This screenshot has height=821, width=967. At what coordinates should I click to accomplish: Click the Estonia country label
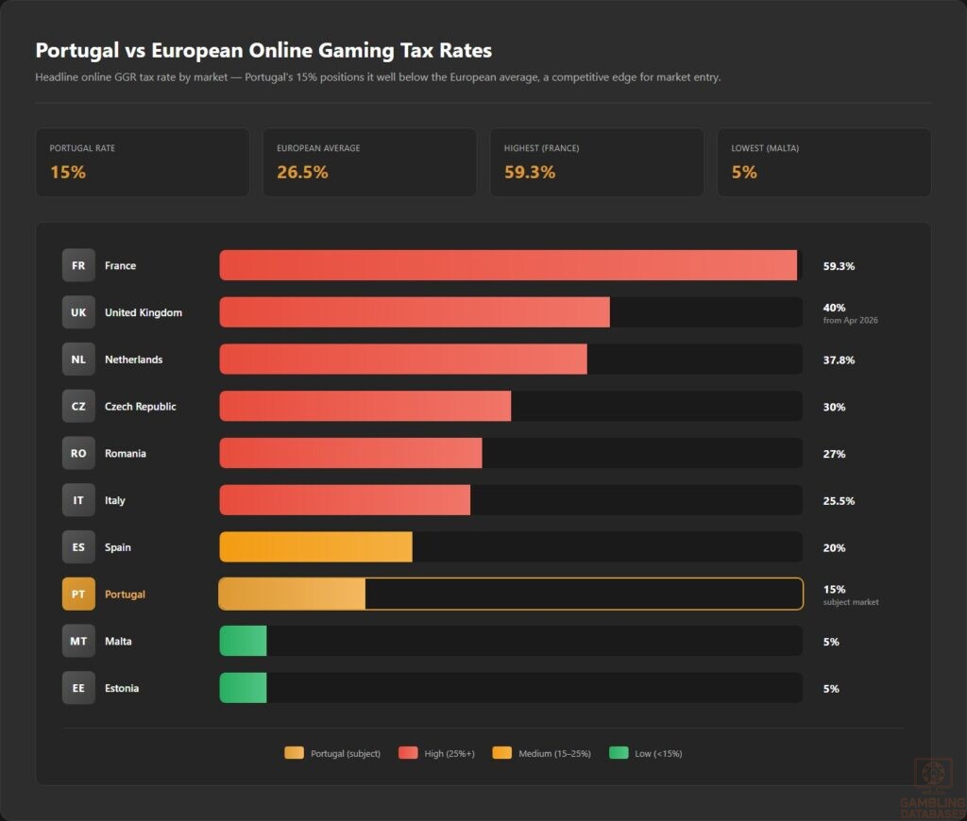(122, 688)
